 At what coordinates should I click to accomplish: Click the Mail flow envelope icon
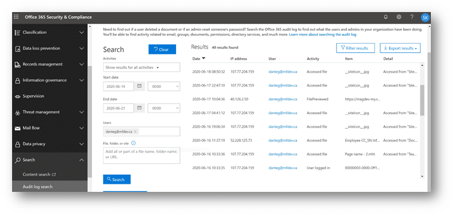pos(17,128)
